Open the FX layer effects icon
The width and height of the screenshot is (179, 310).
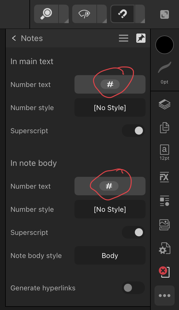(x=164, y=177)
